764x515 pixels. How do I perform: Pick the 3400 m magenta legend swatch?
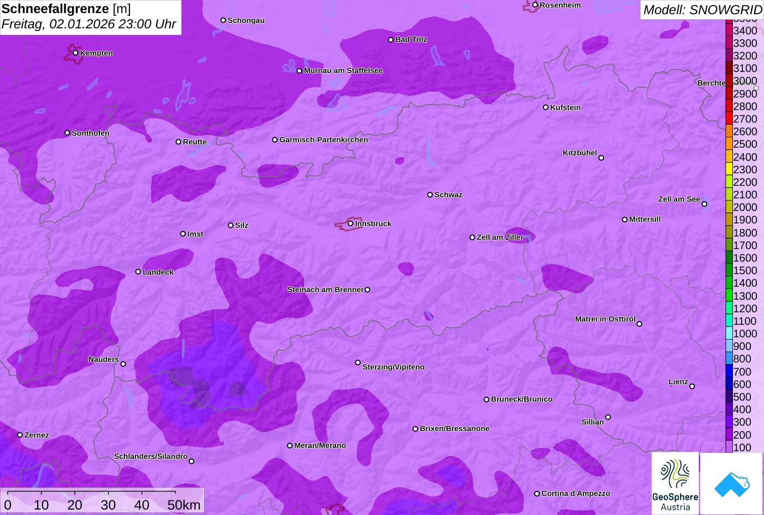[x=729, y=31]
